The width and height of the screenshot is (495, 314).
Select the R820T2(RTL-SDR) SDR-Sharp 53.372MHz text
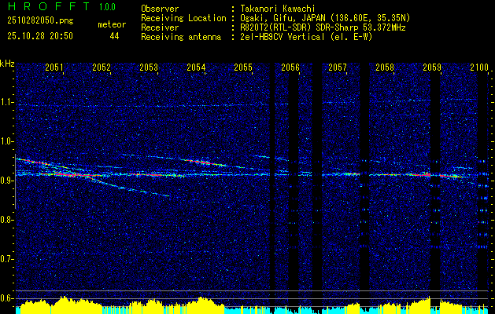(x=322, y=27)
